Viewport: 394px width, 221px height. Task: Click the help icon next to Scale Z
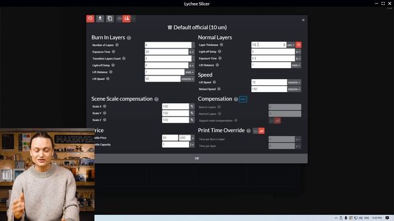coord(105,120)
